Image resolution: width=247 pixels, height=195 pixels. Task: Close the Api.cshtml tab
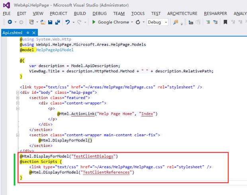click(x=34, y=33)
